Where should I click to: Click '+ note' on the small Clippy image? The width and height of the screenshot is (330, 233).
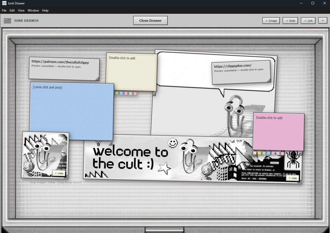[59, 173]
